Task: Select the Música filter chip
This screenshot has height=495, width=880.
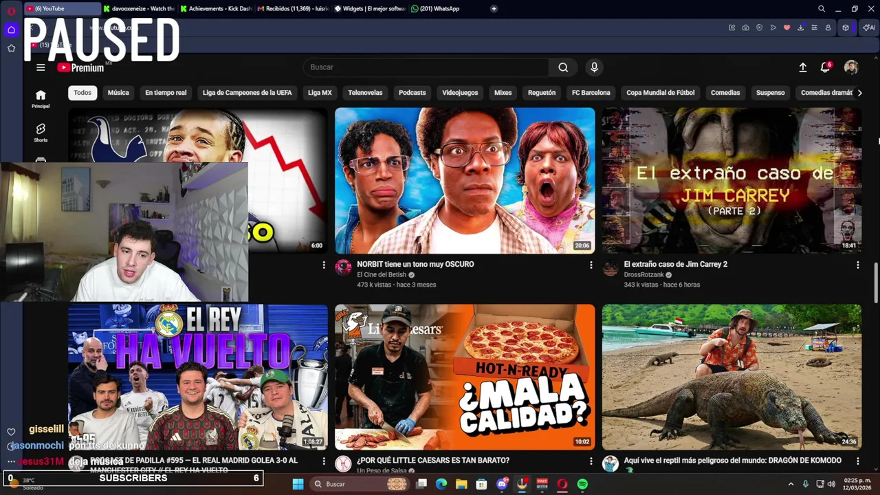Action: click(x=118, y=93)
